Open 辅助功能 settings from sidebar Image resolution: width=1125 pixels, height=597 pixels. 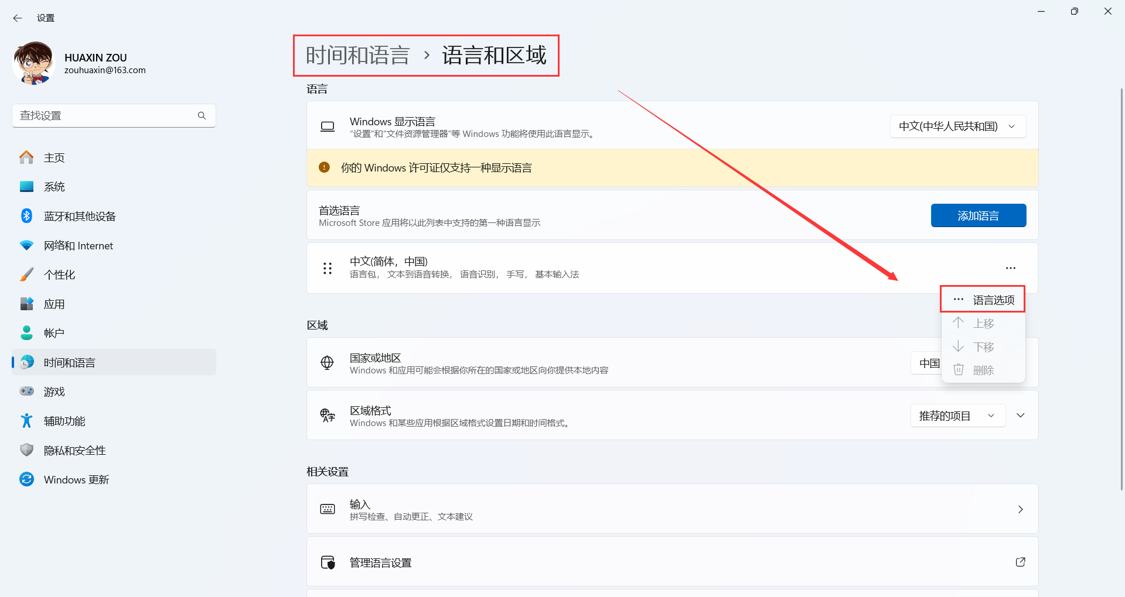coord(114,421)
